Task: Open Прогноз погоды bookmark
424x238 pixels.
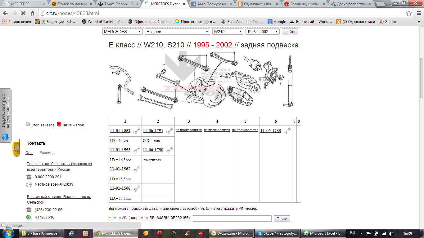Action: 195,22
